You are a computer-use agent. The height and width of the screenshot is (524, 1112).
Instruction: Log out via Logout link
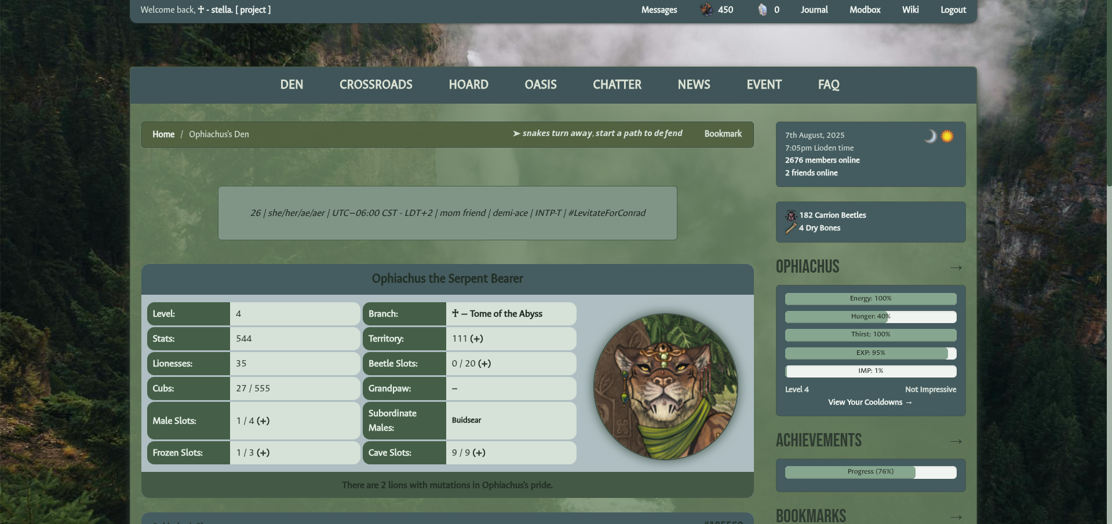click(953, 10)
